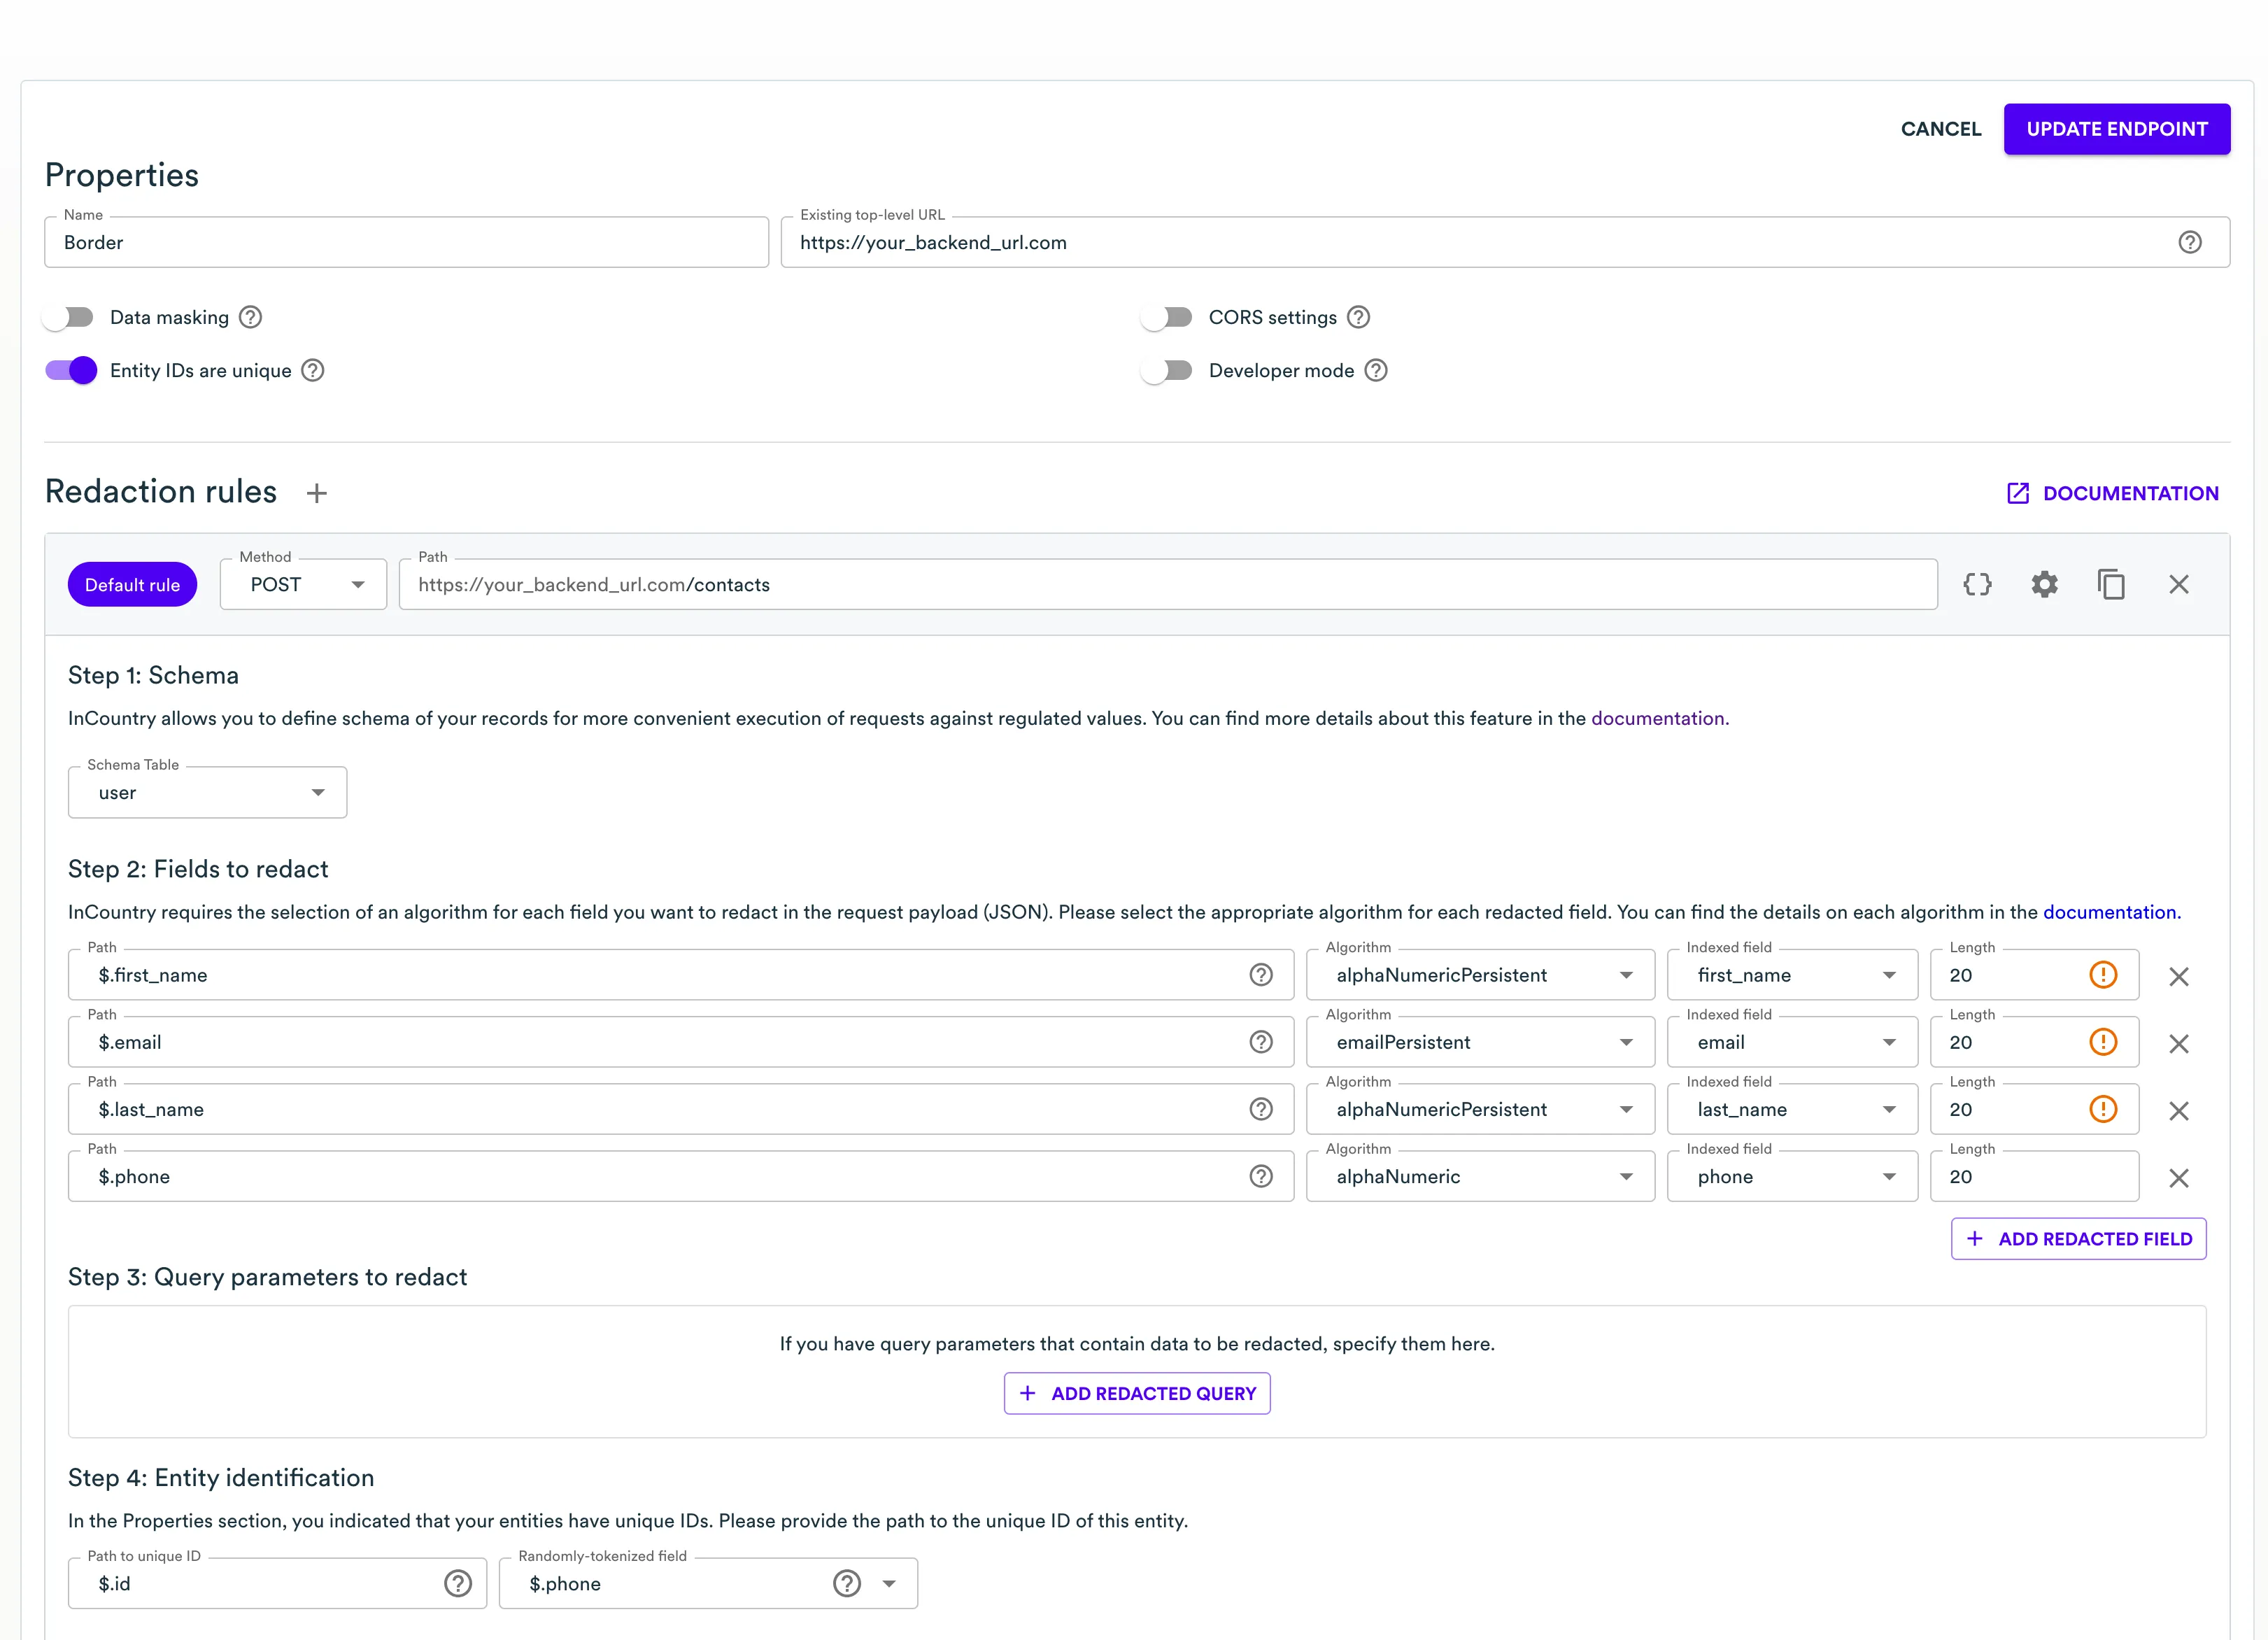Click help icon in Existing top-level URL field

point(2189,242)
